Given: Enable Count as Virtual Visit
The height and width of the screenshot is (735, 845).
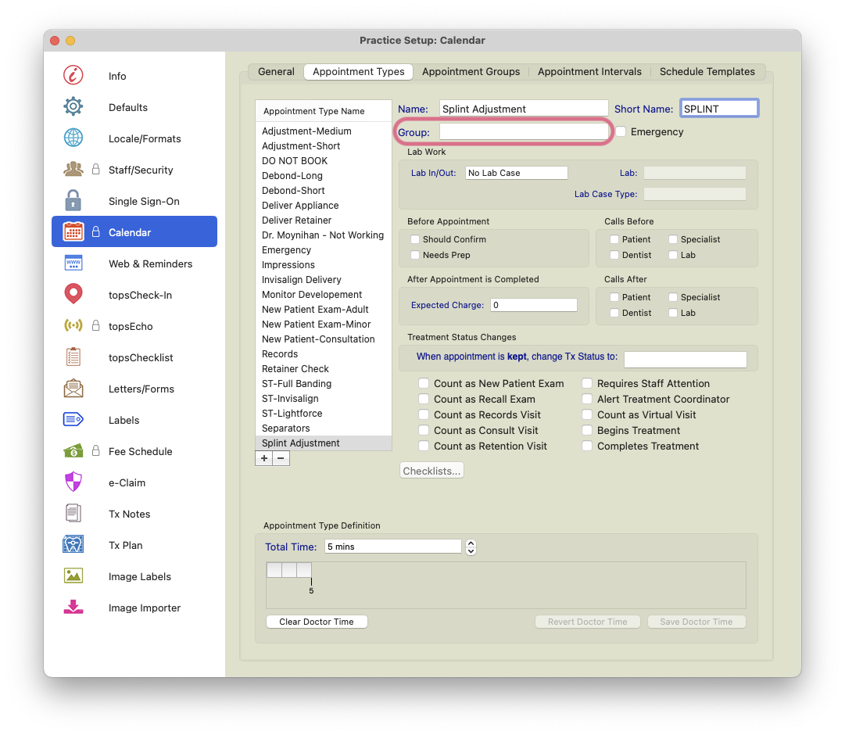Looking at the screenshot, I should 587,414.
